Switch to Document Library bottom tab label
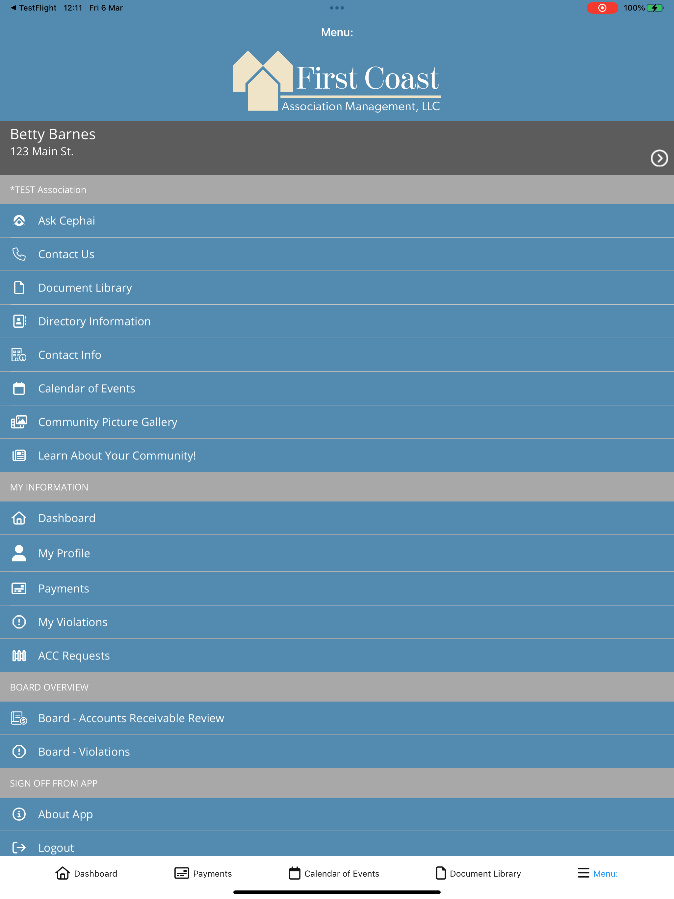Image resolution: width=674 pixels, height=899 pixels. (x=485, y=873)
